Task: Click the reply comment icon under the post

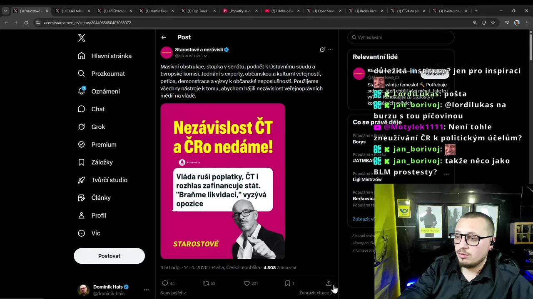Action: (165, 283)
